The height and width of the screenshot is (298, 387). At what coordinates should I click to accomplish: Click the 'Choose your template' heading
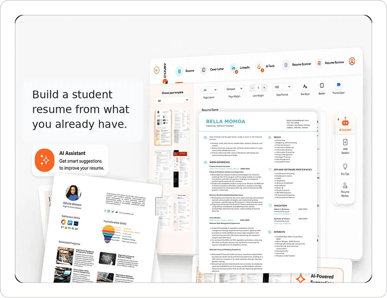(172, 93)
